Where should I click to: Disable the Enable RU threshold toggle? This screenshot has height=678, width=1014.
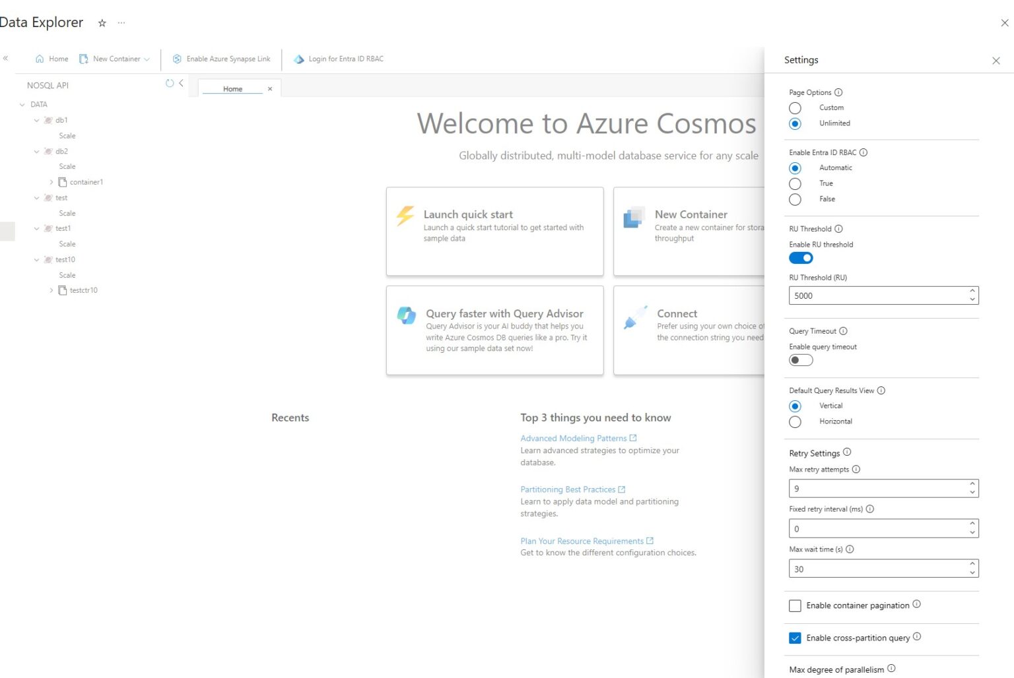[x=801, y=258]
